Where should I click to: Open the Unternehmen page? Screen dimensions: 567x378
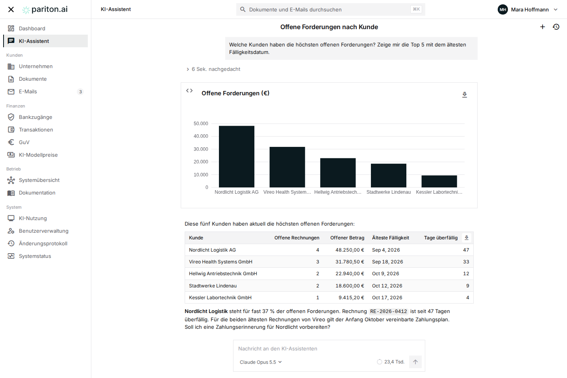(46, 66)
